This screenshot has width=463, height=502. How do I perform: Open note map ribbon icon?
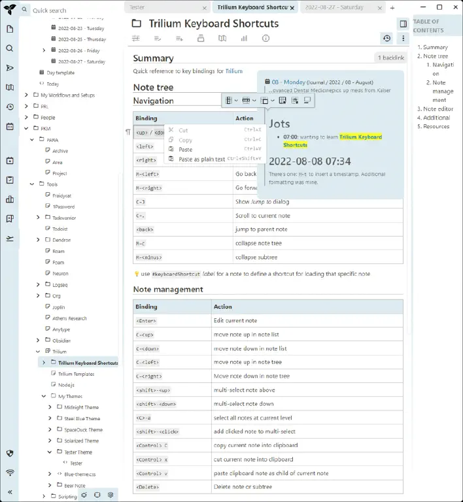click(222, 39)
